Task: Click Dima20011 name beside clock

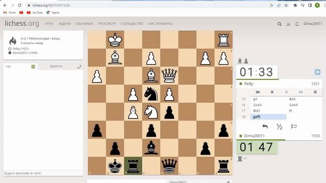Action: (254, 136)
